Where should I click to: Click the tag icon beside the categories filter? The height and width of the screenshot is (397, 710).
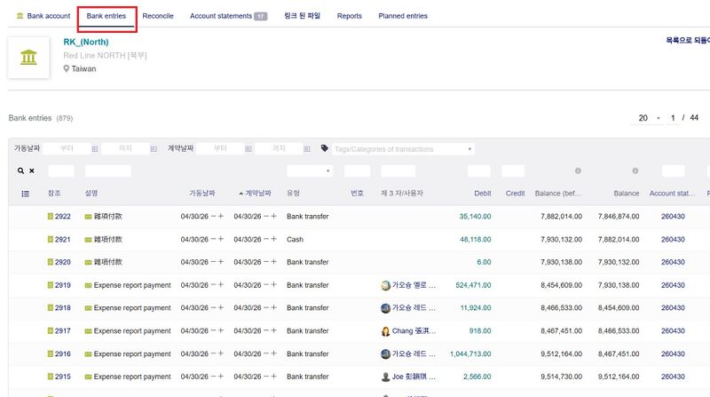(324, 148)
